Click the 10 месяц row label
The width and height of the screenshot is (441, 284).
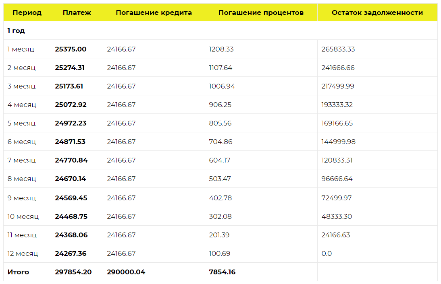(x=23, y=216)
